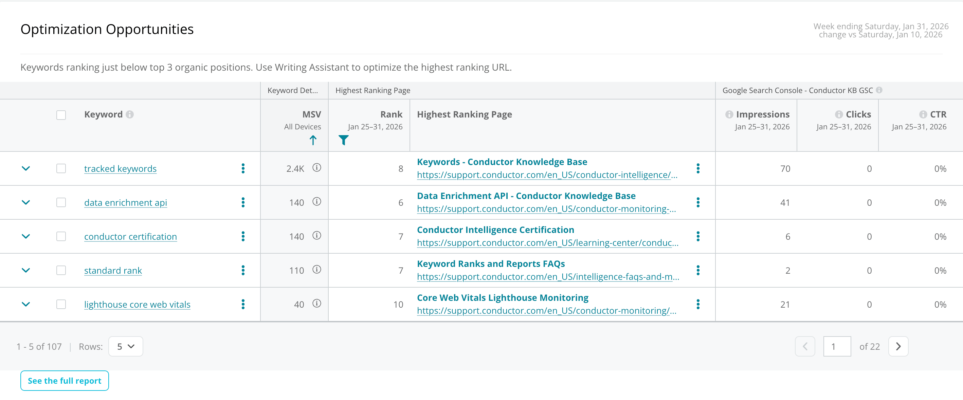
Task: Click the MSV sort ascending arrow
Action: 313,140
